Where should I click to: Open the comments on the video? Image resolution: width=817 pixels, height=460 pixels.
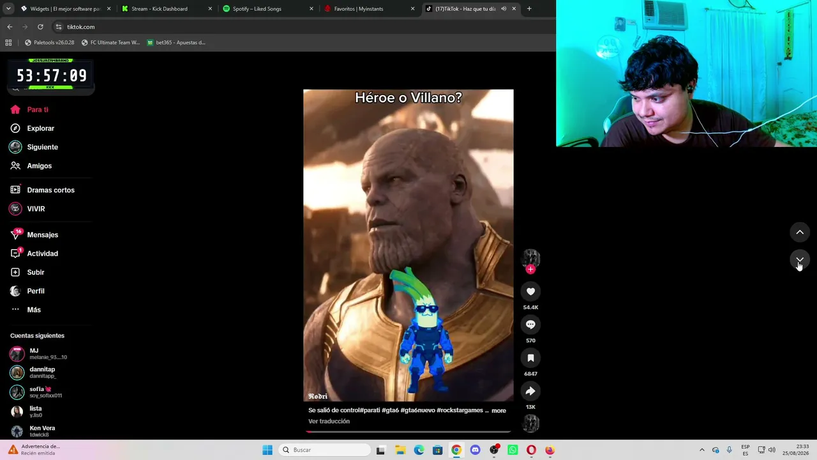(x=530, y=325)
